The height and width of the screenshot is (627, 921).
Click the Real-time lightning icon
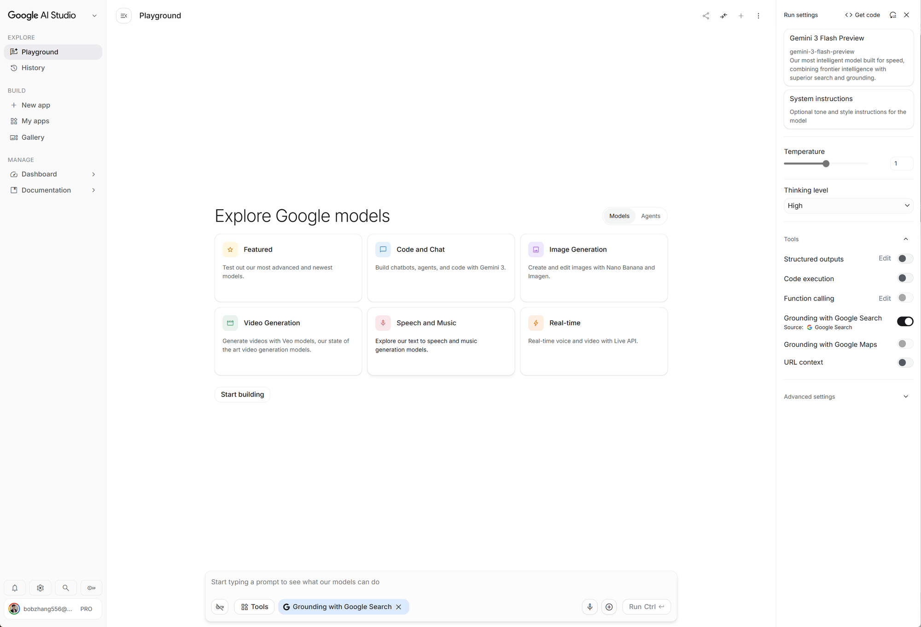pyautogui.click(x=536, y=323)
